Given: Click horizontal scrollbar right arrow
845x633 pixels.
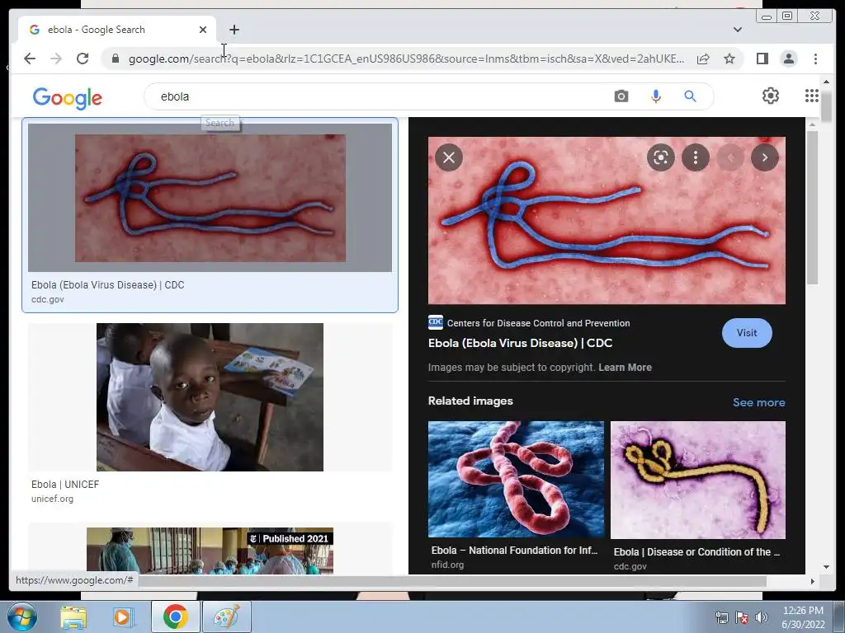Looking at the screenshot, I should pos(812,581).
